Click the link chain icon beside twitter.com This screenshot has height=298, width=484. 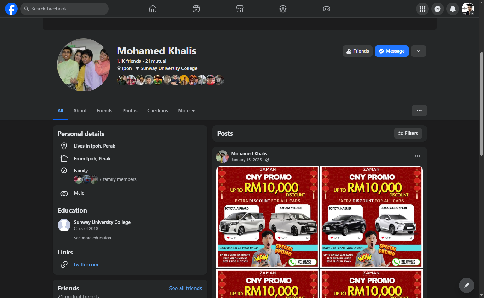coord(64,265)
